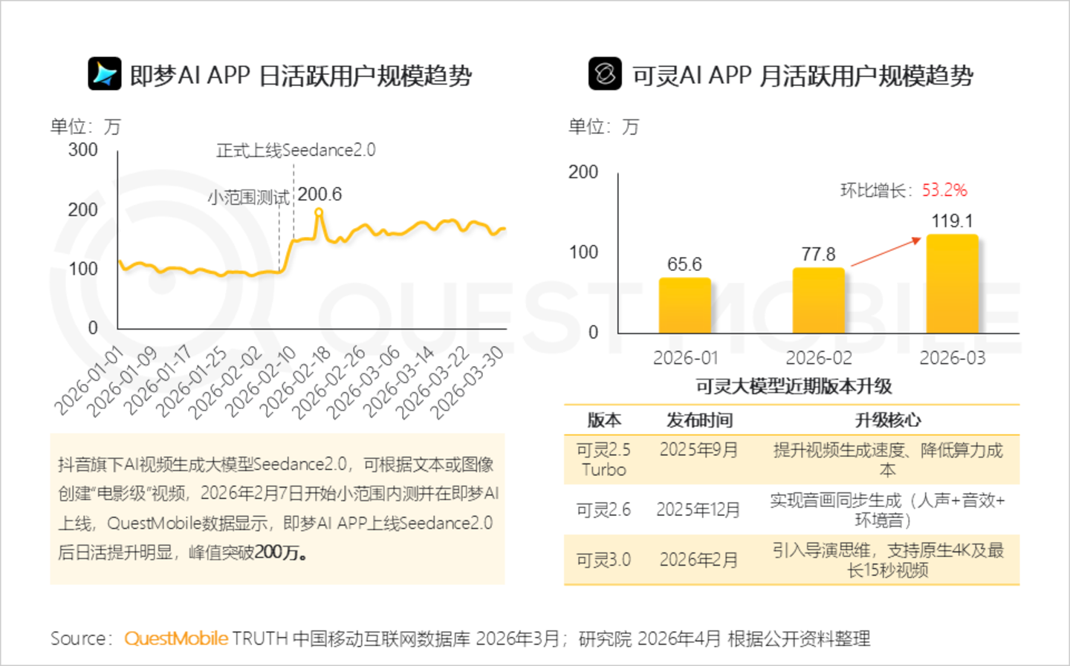Click the 即梦AI app logo icon
The width and height of the screenshot is (1070, 666).
[x=105, y=74]
